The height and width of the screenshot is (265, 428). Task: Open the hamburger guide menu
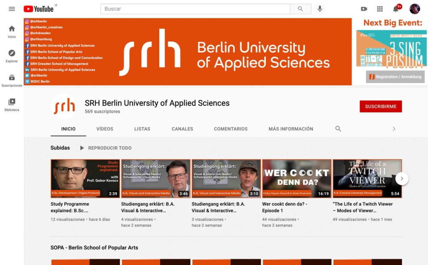pos(12,9)
